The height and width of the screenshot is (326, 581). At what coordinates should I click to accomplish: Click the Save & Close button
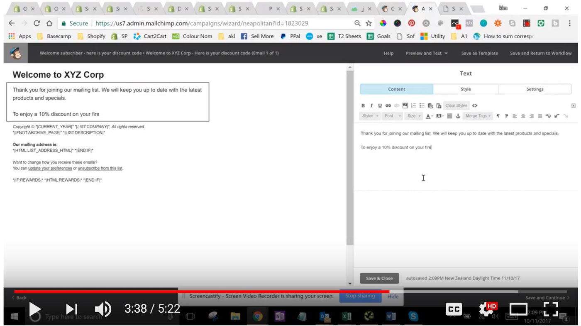tap(379, 278)
